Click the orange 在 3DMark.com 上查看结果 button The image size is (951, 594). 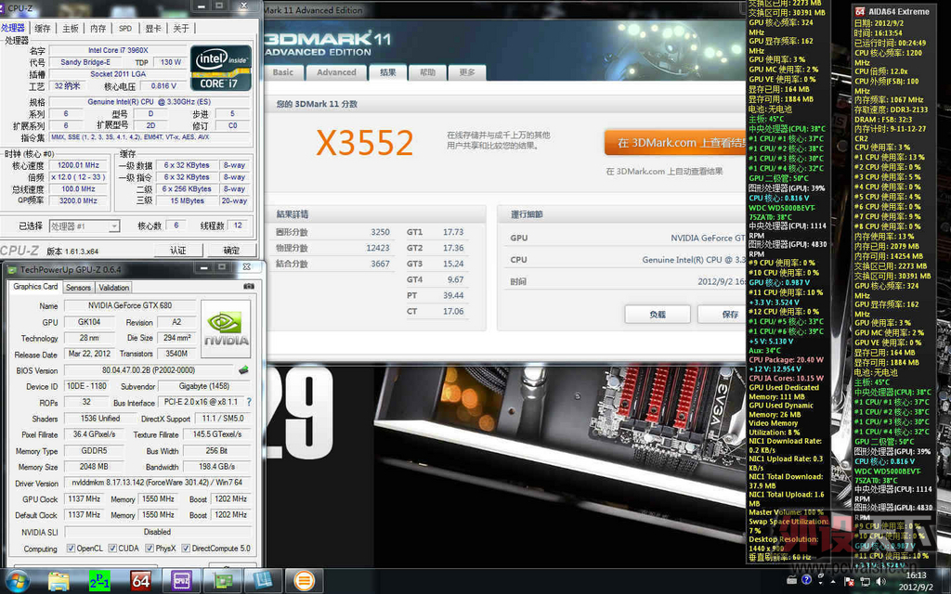[x=675, y=143]
